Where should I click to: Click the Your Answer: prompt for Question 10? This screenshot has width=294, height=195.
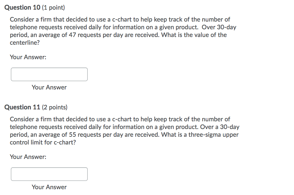point(28,57)
